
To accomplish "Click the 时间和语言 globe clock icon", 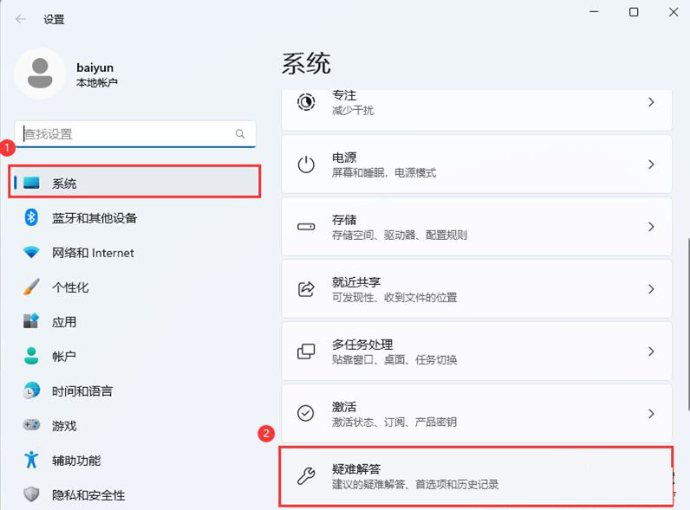I will [x=32, y=391].
